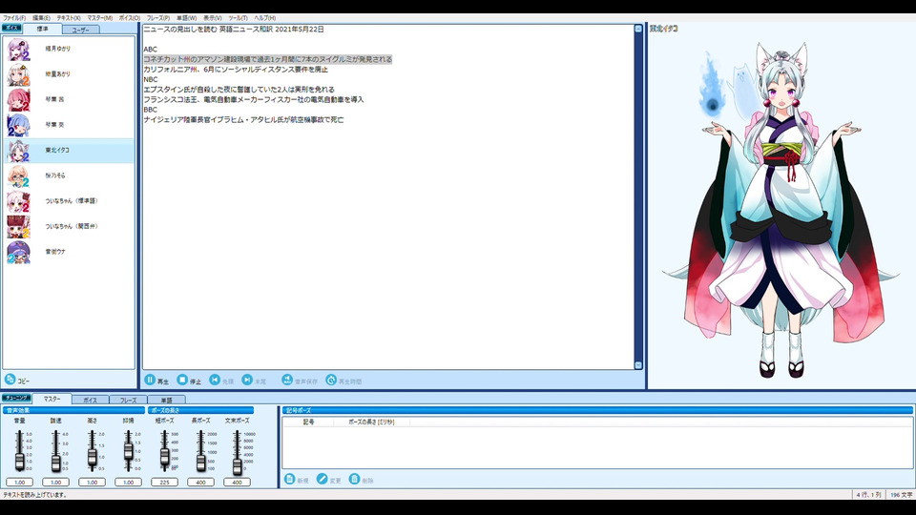Image resolution: width=916 pixels, height=515 pixels.
Task: Stop reading with the 停止 icon
Action: [x=182, y=380]
